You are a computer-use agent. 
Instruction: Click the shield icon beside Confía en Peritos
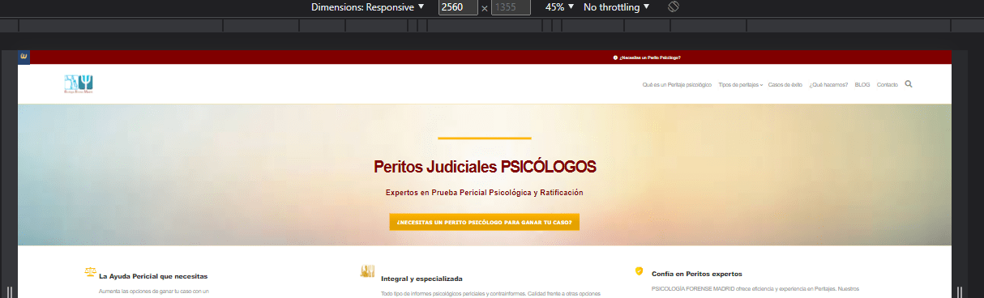639,271
